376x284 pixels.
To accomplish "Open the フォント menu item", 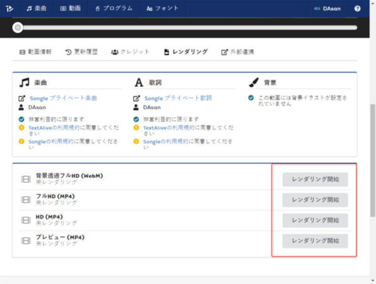I will pos(162,8).
